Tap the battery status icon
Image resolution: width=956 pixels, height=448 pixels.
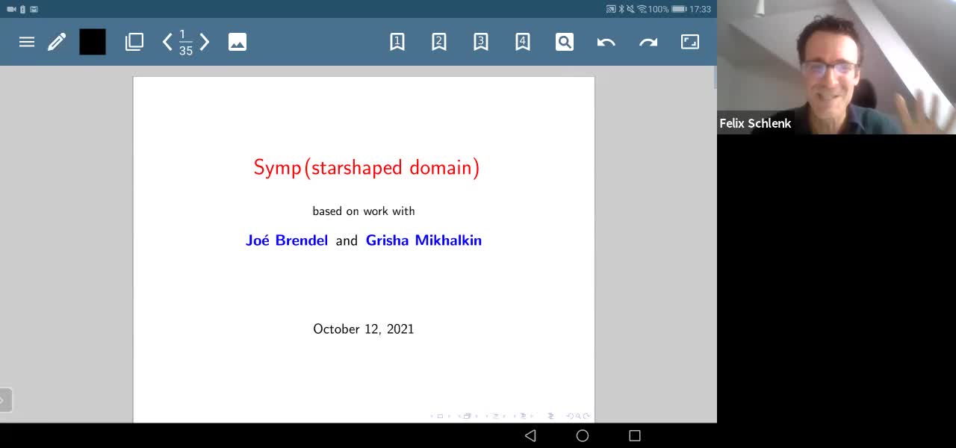tap(679, 9)
